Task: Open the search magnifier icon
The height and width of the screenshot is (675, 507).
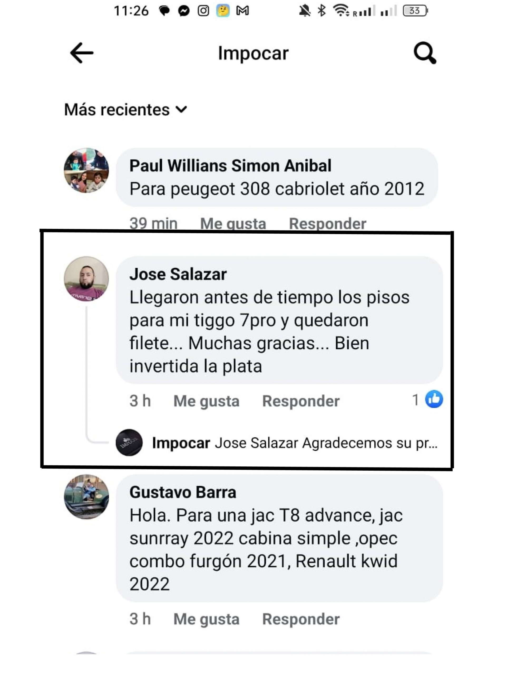Action: pos(425,53)
